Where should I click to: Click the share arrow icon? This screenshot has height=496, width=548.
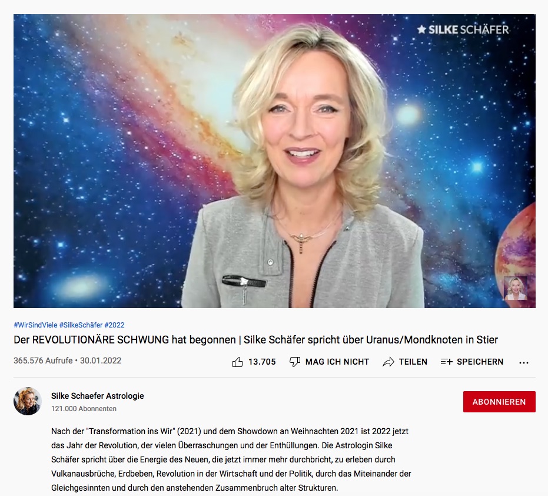click(388, 362)
